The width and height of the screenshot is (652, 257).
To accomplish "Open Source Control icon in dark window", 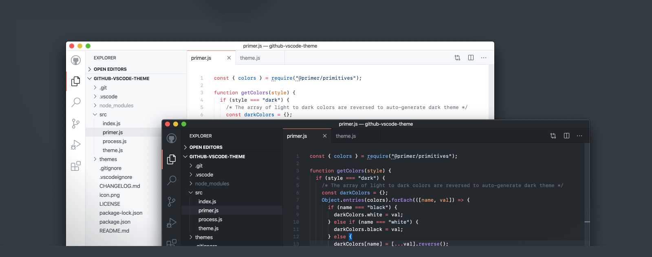I will [172, 201].
